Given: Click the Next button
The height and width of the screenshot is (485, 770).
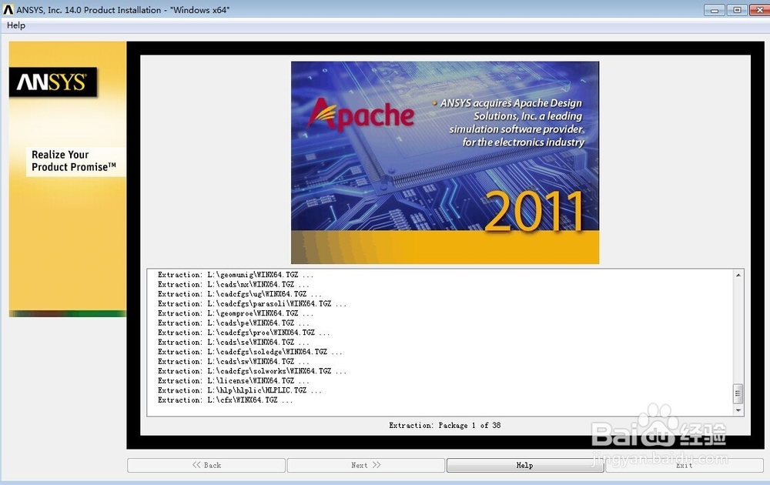Looking at the screenshot, I should point(366,465).
